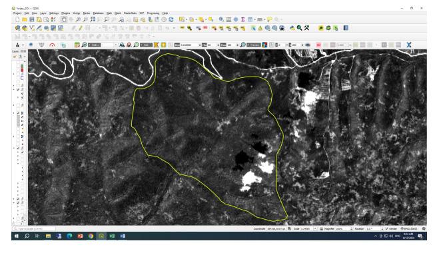This screenshot has height=259, width=441.
Task: Click the Min value spin box
Action: [213, 45]
